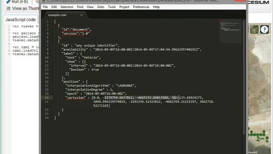Click the "availability" key on line 8
The width and height of the screenshot is (273, 154).
(75, 50)
